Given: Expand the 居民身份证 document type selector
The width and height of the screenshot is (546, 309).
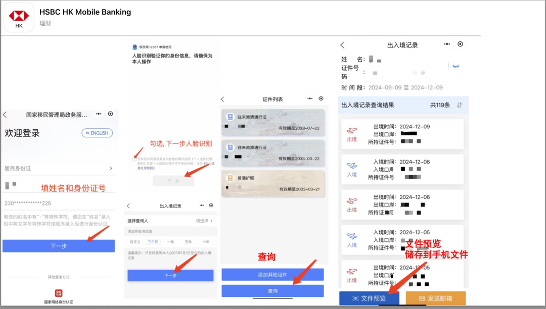Looking at the screenshot, I should [x=59, y=168].
